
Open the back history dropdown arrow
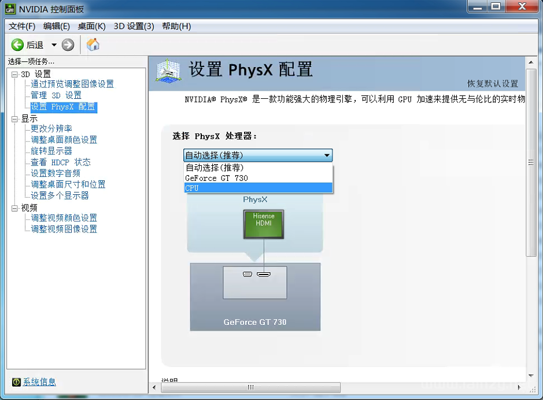tap(54, 45)
